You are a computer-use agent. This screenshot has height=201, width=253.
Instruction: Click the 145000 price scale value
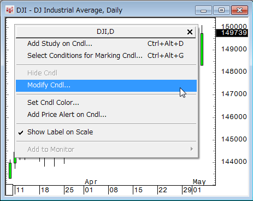click(234, 139)
